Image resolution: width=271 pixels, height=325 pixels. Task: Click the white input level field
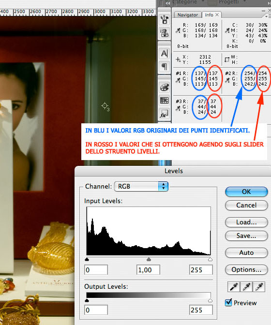pyautogui.click(x=201, y=270)
